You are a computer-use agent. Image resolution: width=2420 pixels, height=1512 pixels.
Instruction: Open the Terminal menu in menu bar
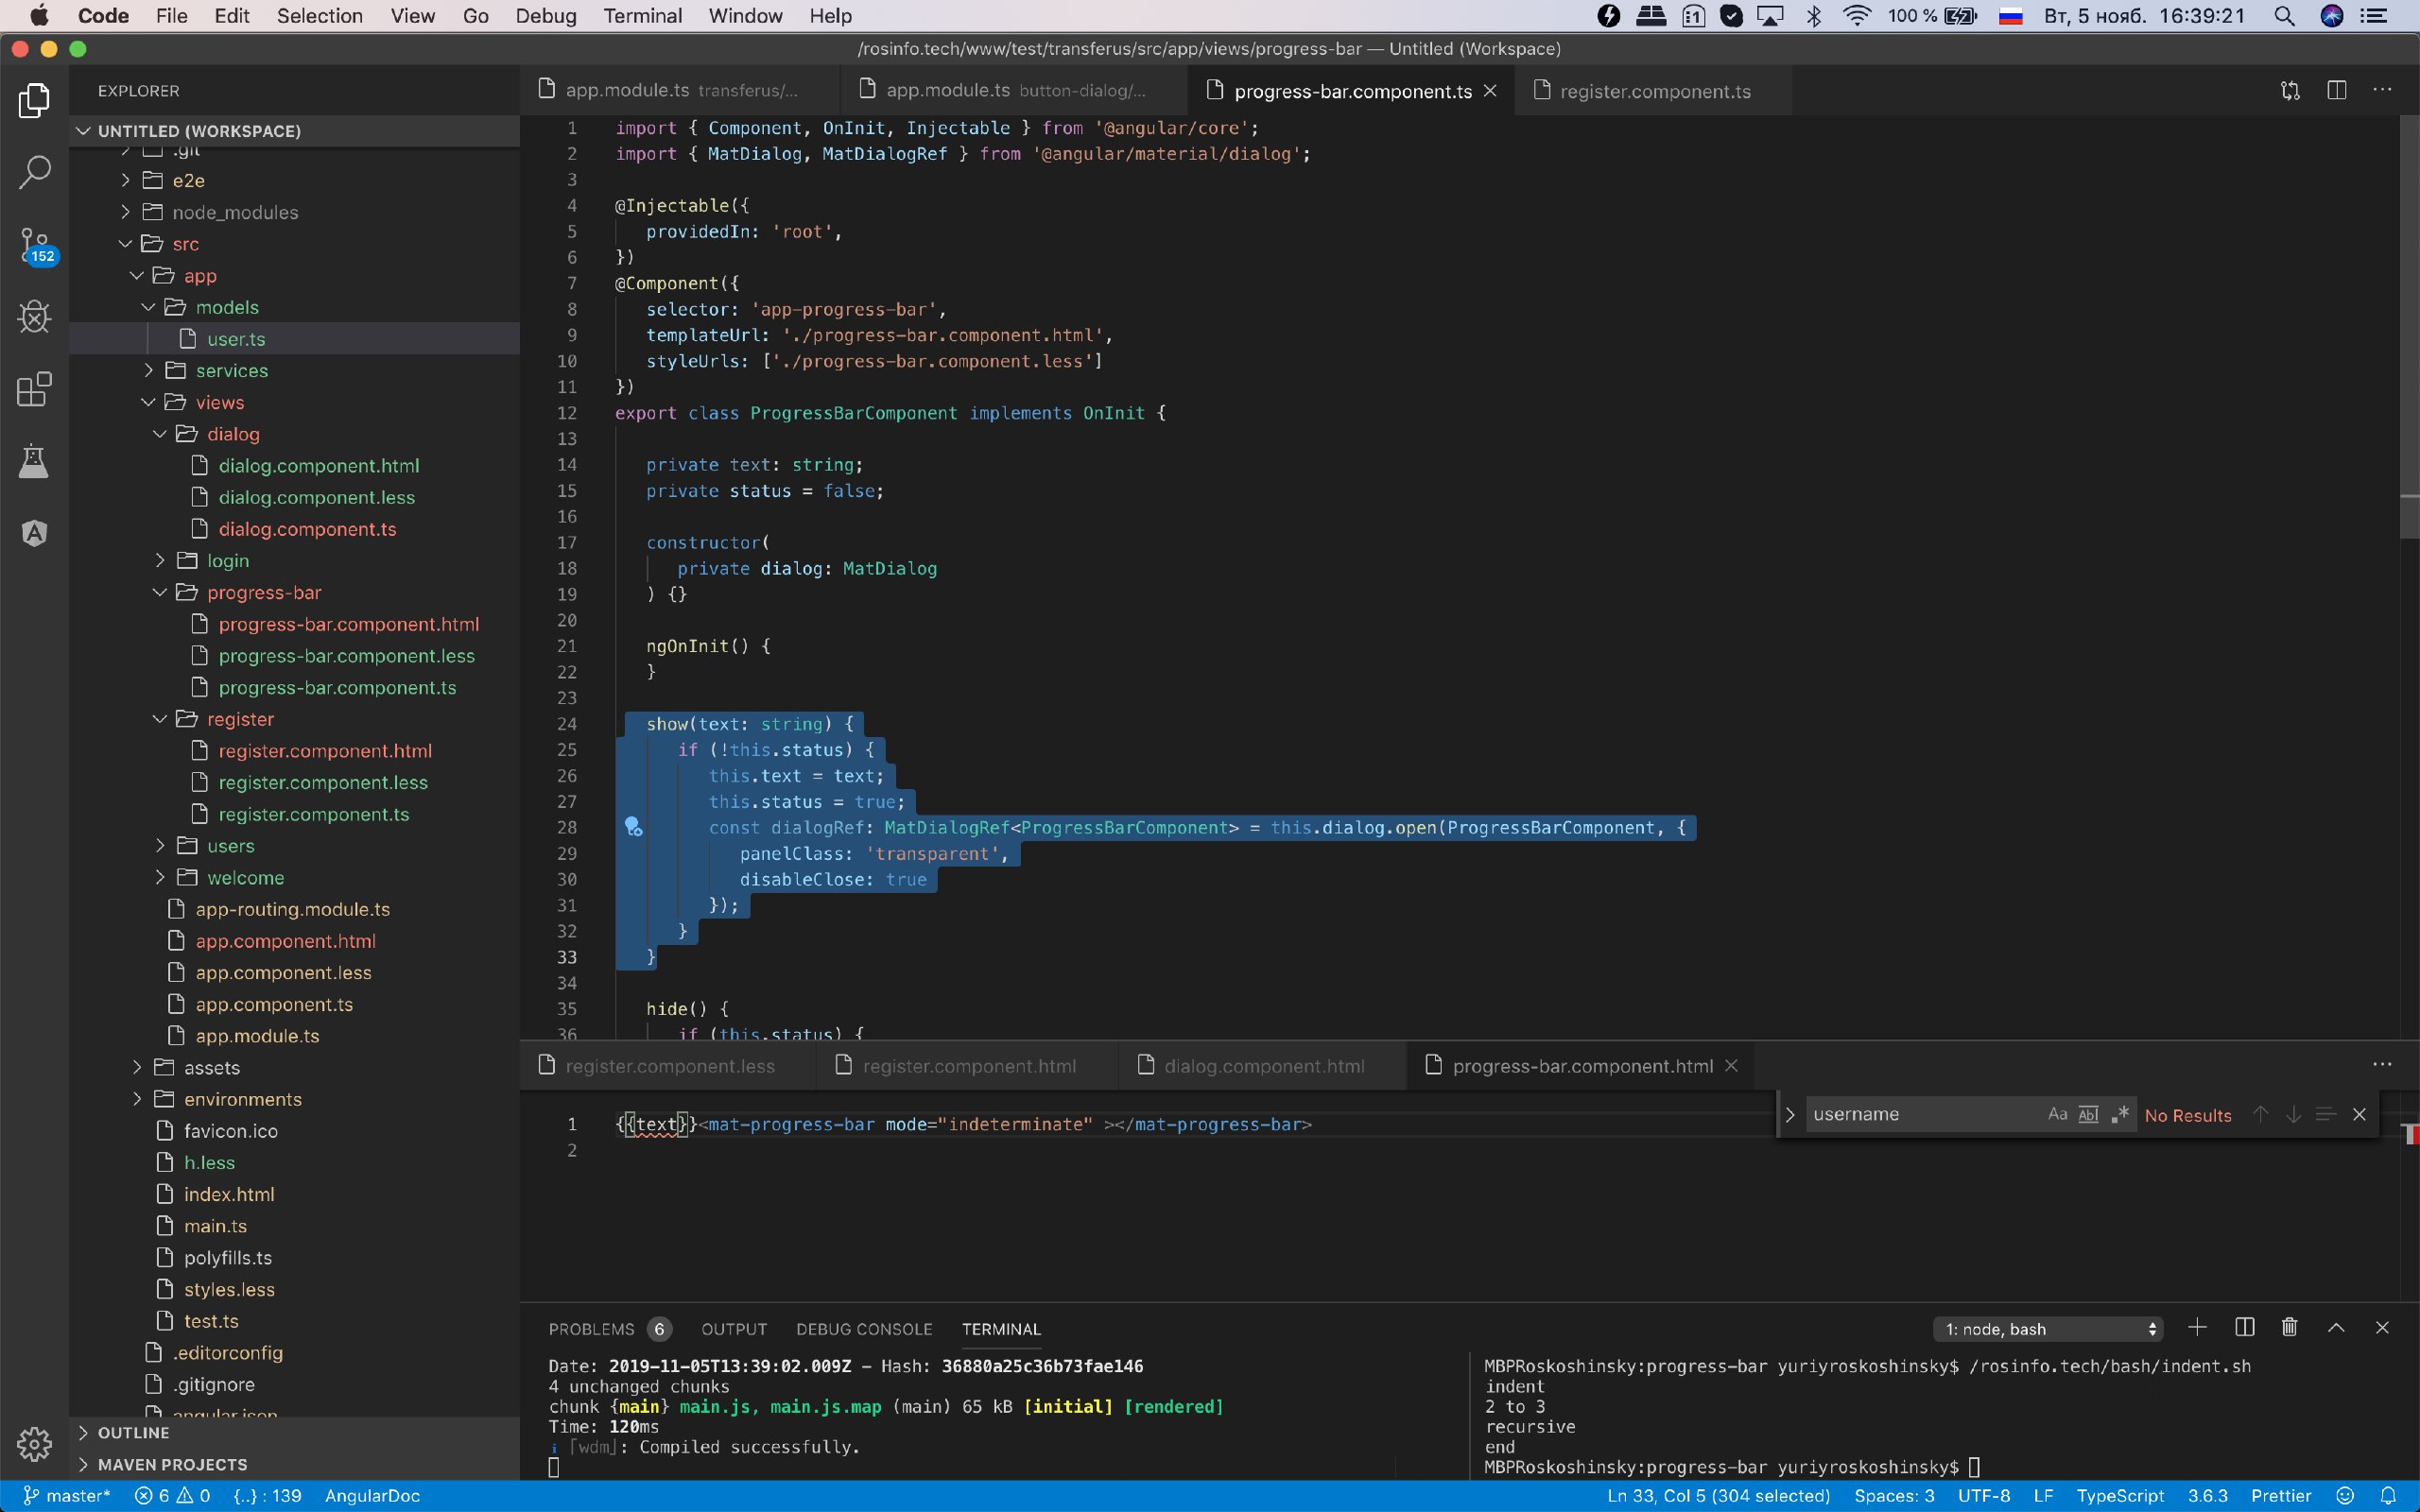pyautogui.click(x=642, y=16)
